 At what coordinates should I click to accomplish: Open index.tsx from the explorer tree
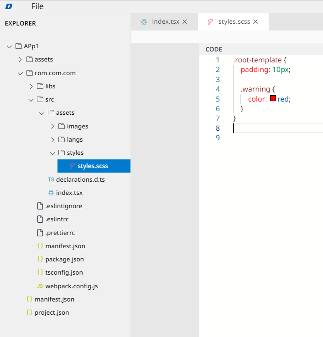[x=69, y=193]
